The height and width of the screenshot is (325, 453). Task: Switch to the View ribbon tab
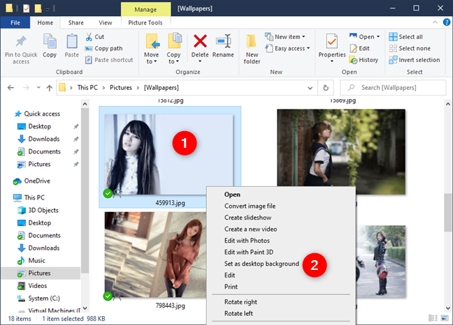click(x=105, y=22)
